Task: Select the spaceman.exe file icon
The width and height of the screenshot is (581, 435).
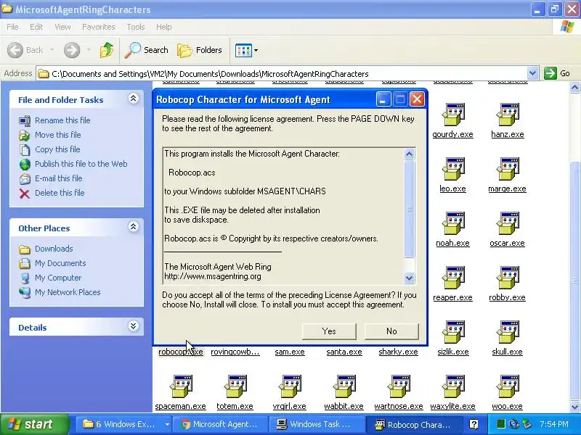Action: click(180, 387)
